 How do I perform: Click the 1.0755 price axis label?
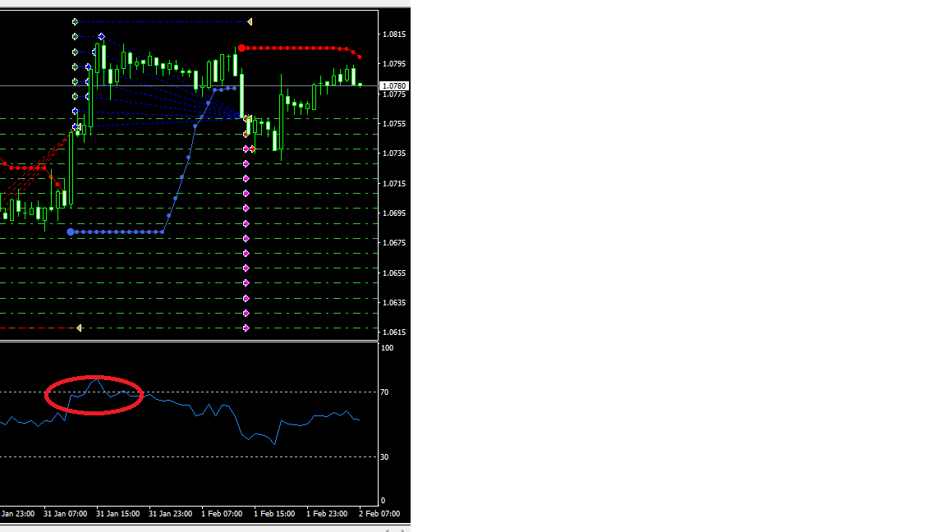point(394,124)
